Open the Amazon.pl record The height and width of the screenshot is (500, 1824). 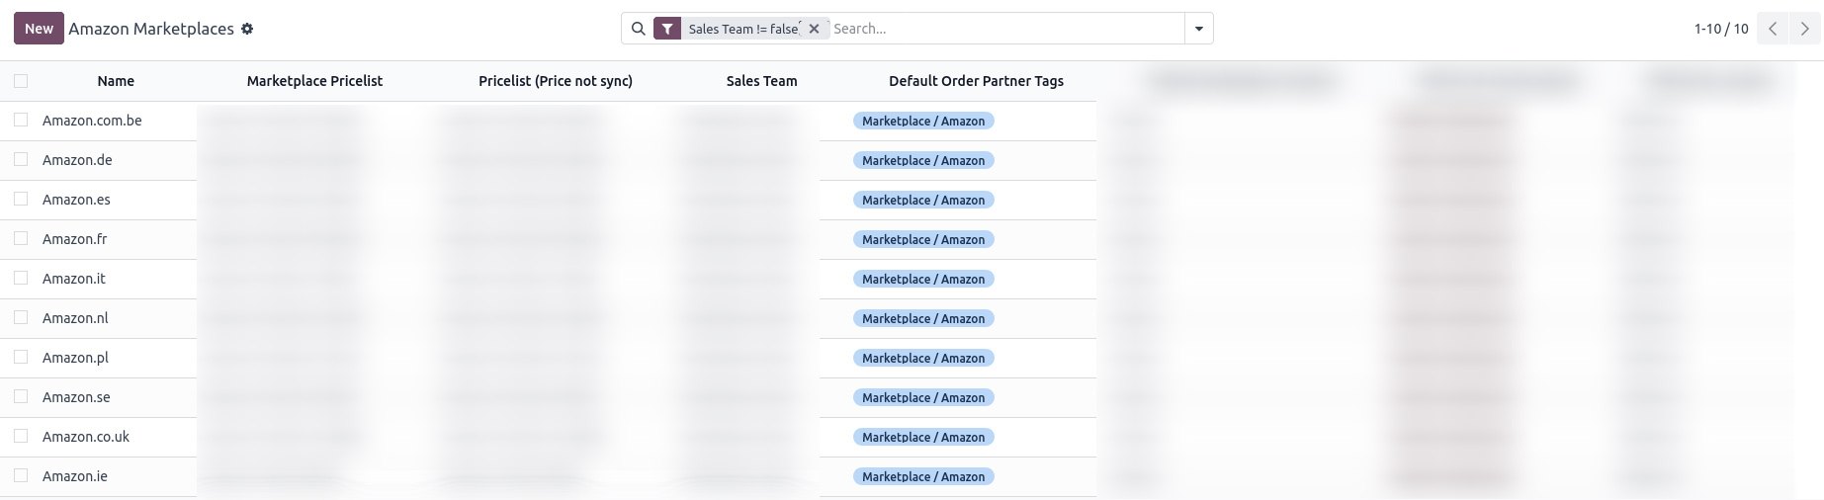pyautogui.click(x=75, y=358)
